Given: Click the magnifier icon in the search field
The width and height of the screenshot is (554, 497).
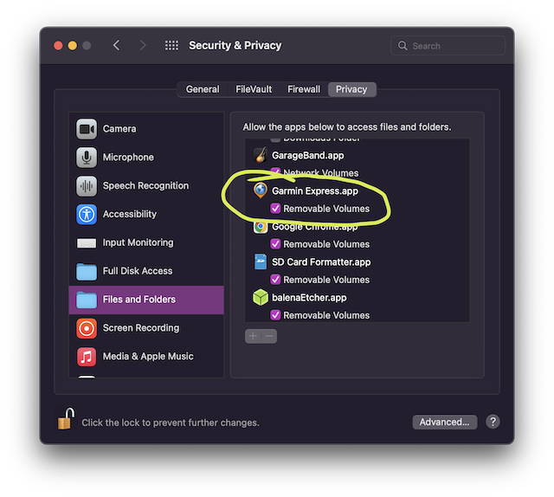Looking at the screenshot, I should click(x=403, y=46).
